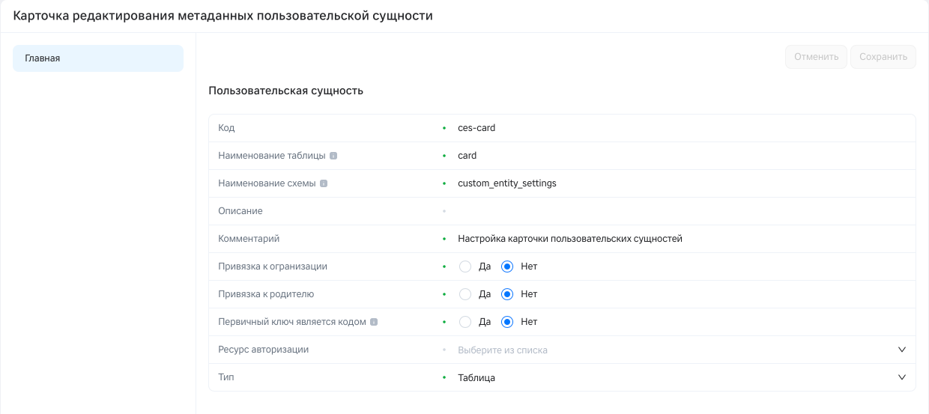This screenshot has width=929, height=414.
Task: Select Нет for Первичный ключ является кодом
Action: pos(507,322)
